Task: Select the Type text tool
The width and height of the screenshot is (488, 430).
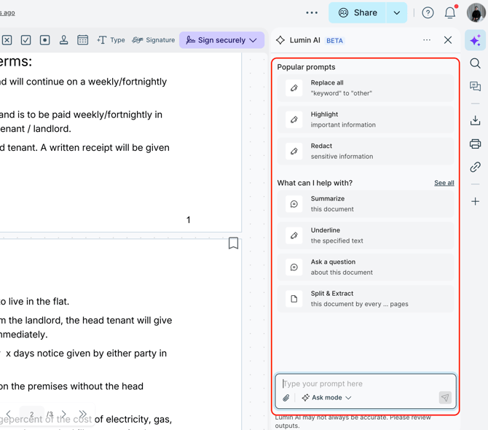Action: pos(111,40)
